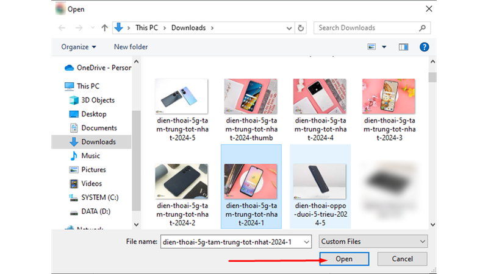Click the DATA (D:) drive icon
The image size is (488, 274).
pos(74,213)
